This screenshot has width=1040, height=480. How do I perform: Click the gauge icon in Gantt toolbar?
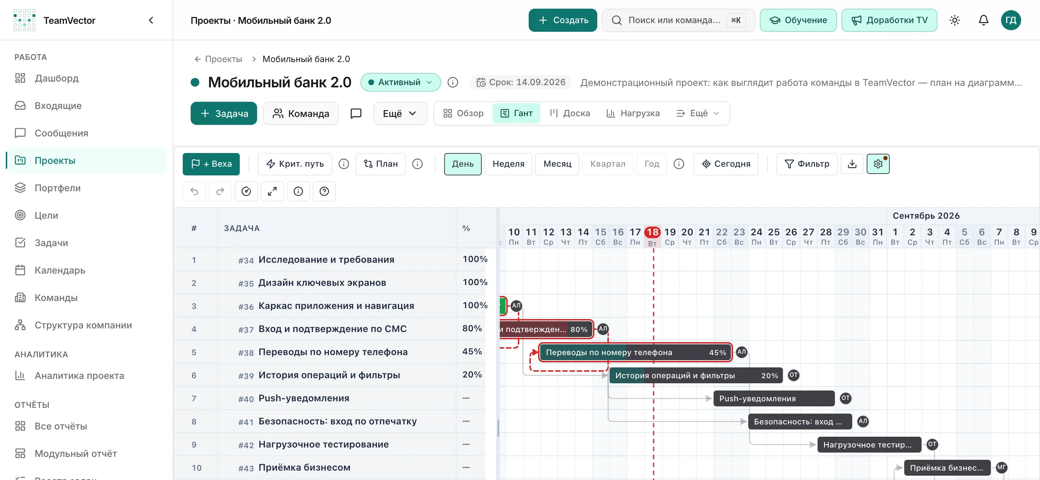(x=246, y=191)
